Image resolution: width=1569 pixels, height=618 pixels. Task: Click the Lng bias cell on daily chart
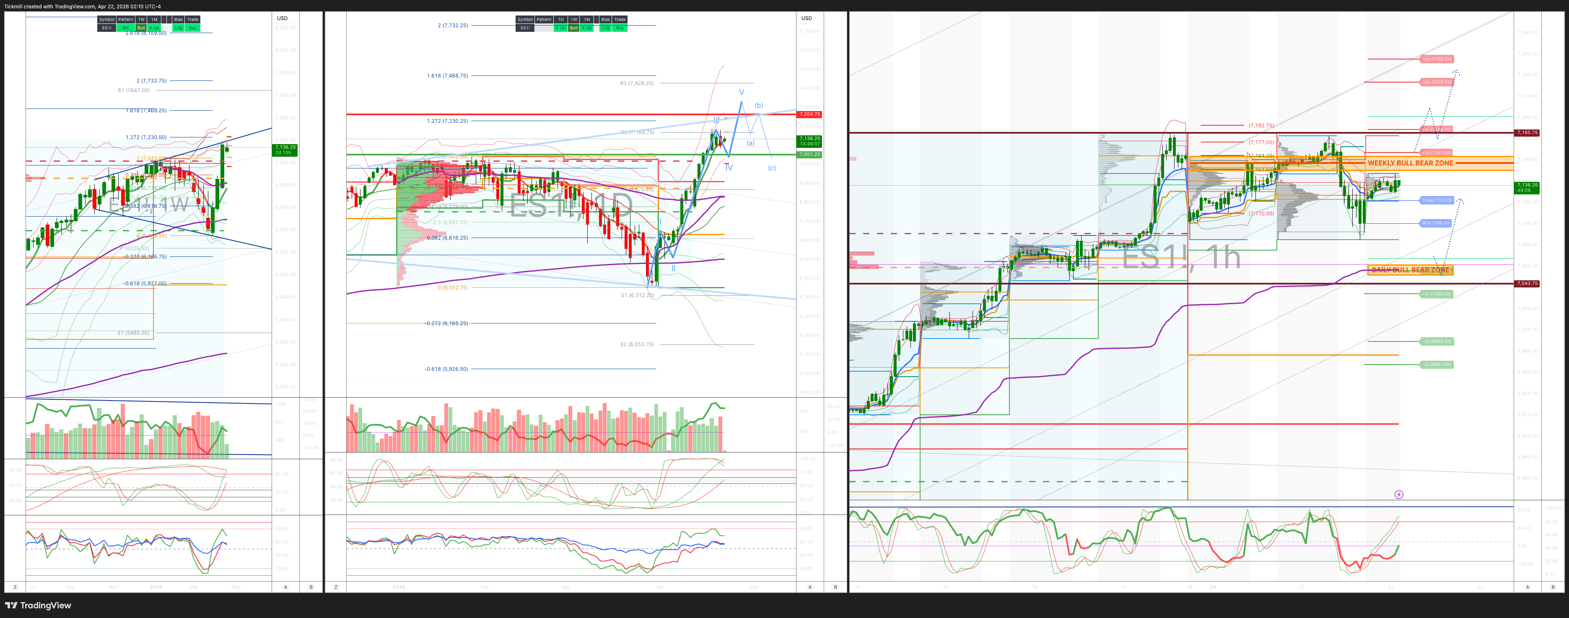click(x=605, y=28)
